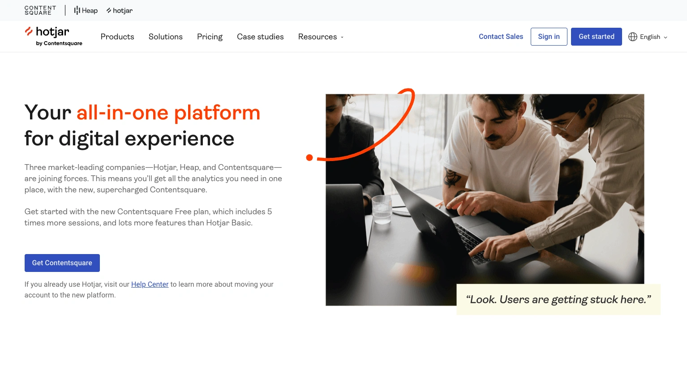Viewport: 687px width, 369px height.
Task: Click the Sign in button
Action: pos(549,37)
